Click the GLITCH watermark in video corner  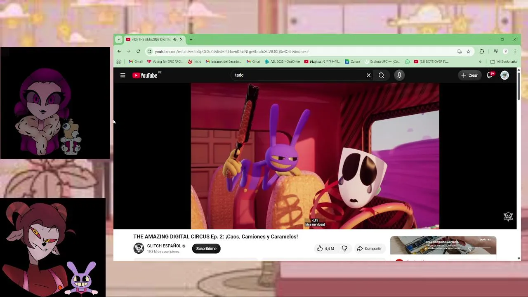(x=508, y=216)
